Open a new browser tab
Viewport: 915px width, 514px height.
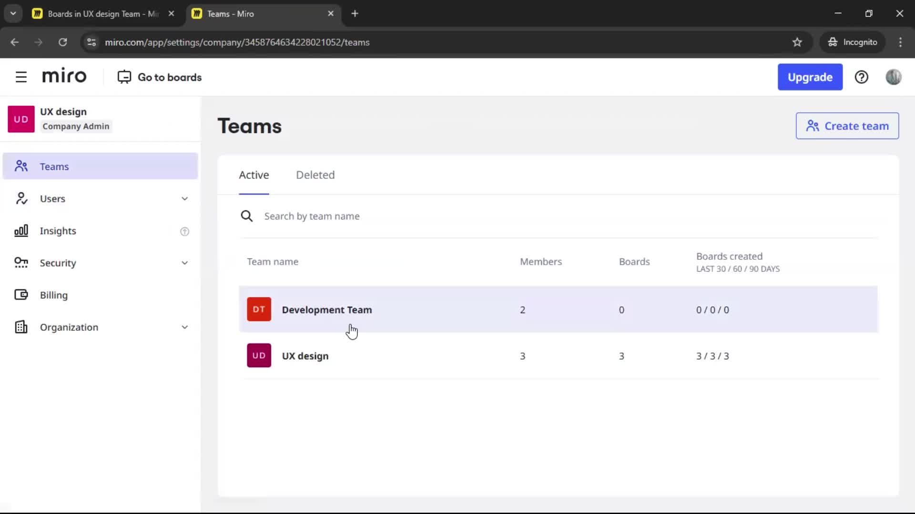[355, 14]
